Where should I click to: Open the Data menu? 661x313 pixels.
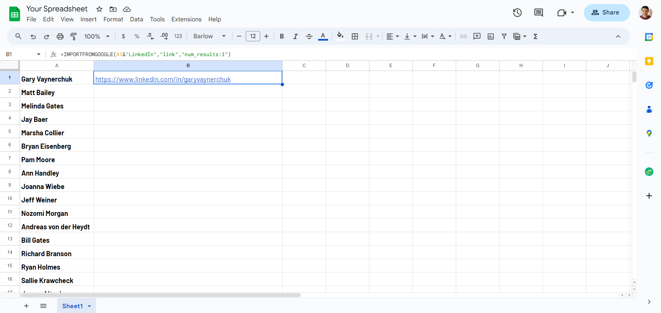pos(136,19)
